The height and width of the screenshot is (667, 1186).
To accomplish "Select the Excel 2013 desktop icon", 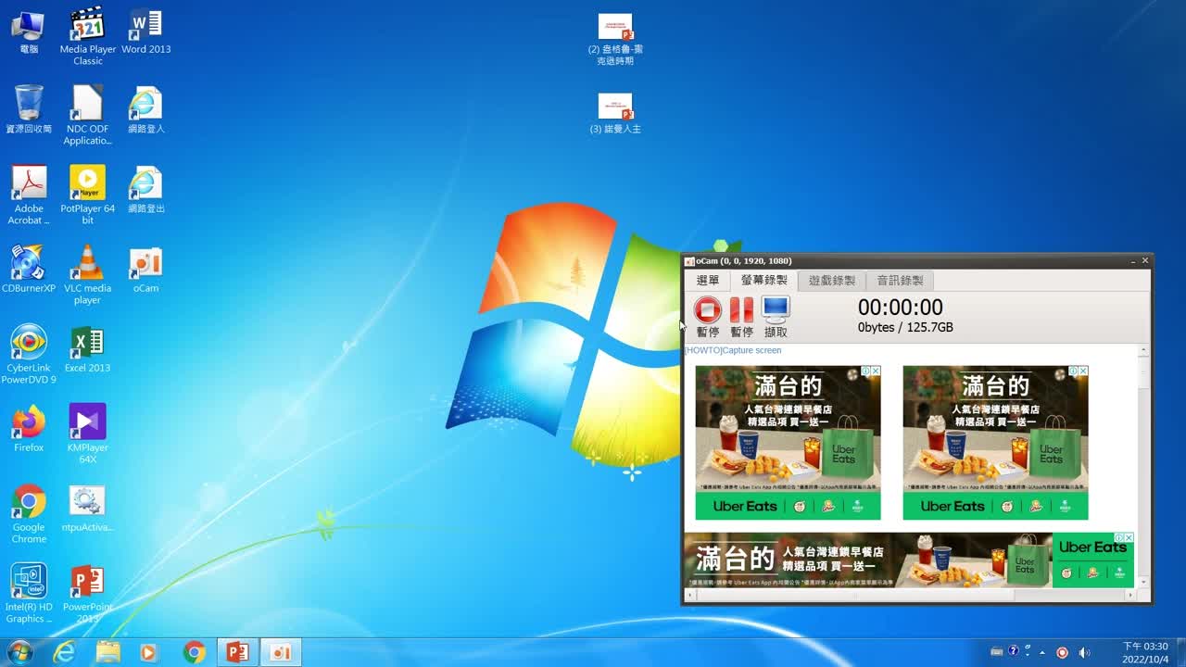I will [88, 349].
